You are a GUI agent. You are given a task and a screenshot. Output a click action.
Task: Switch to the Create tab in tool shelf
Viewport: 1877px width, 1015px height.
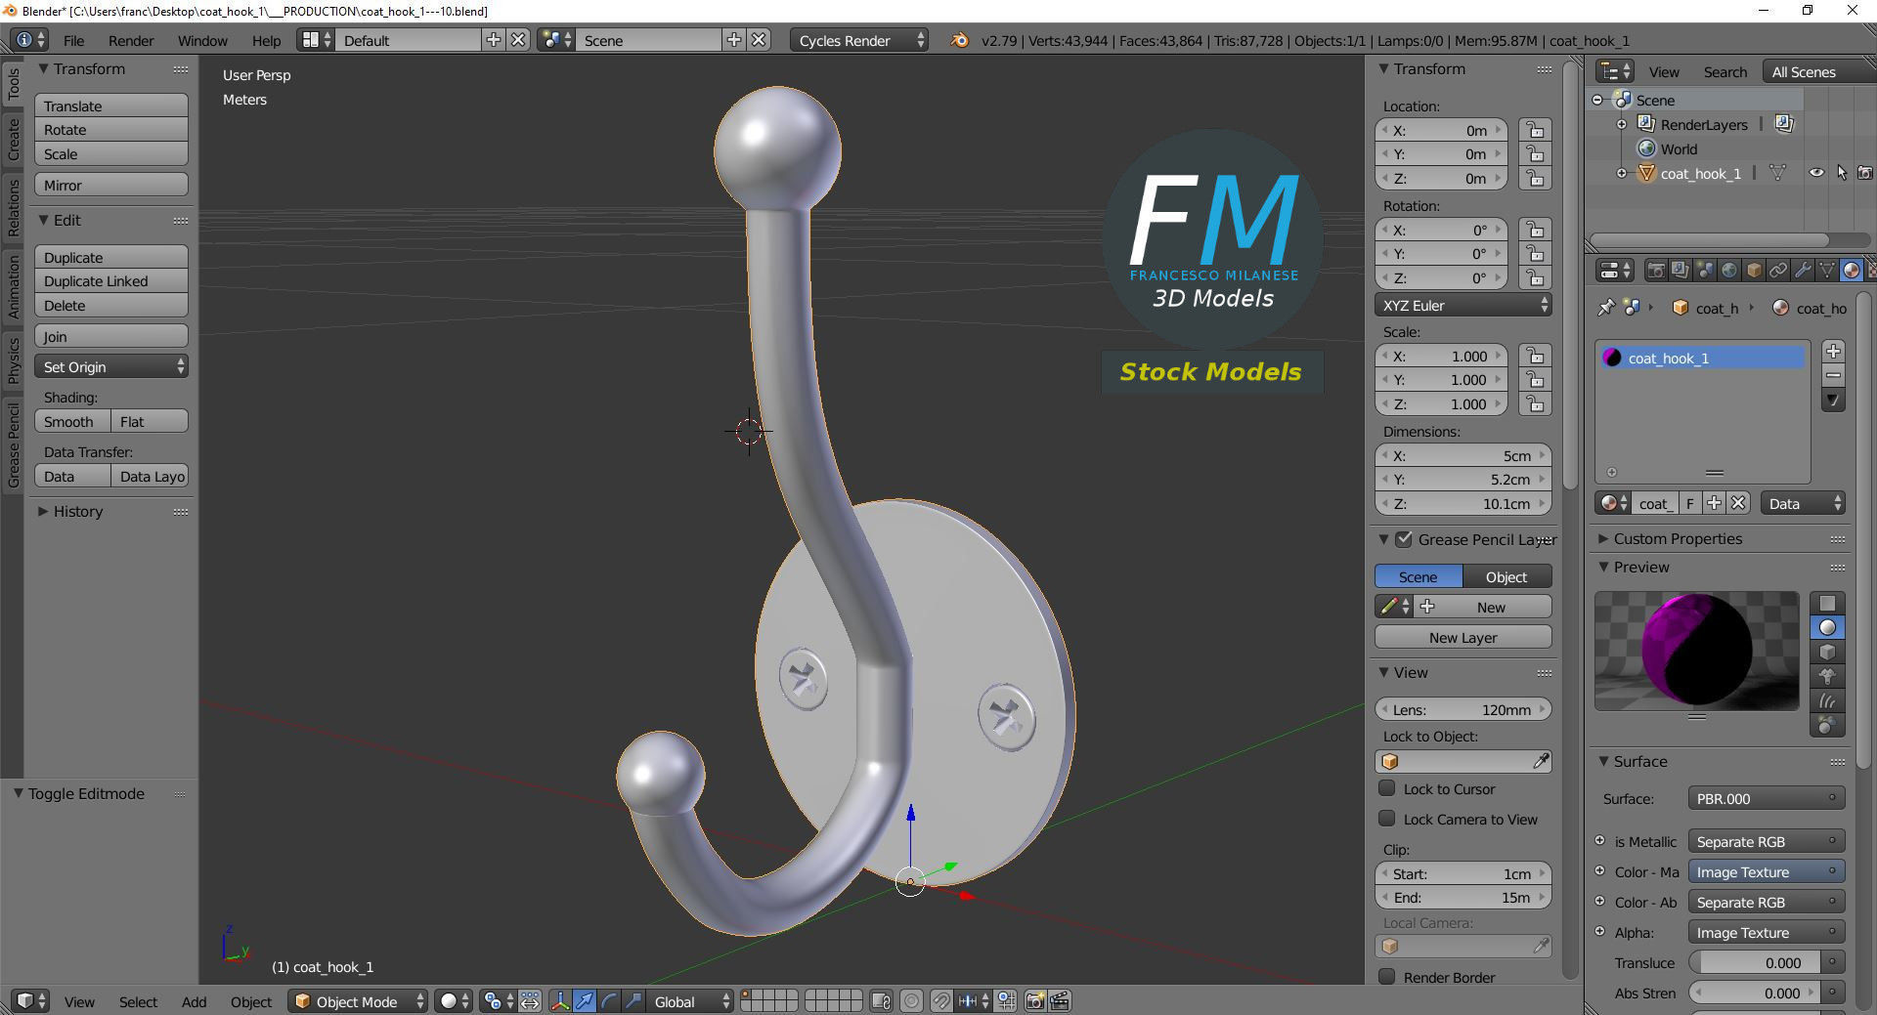tap(13, 139)
